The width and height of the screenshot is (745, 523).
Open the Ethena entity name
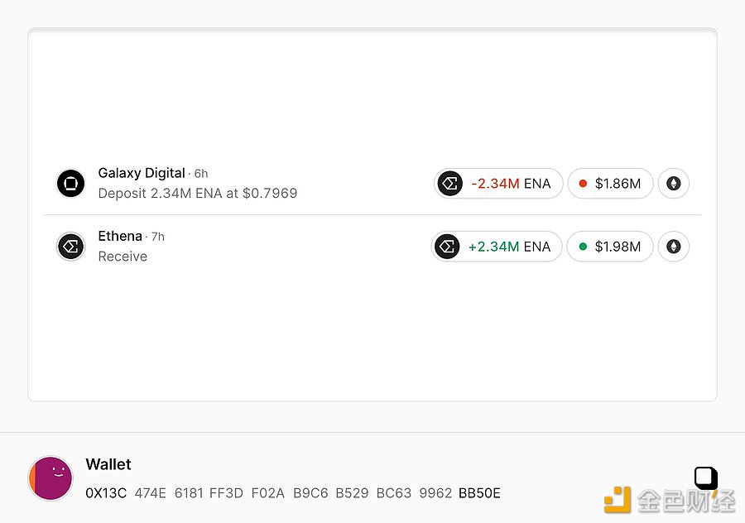click(120, 236)
